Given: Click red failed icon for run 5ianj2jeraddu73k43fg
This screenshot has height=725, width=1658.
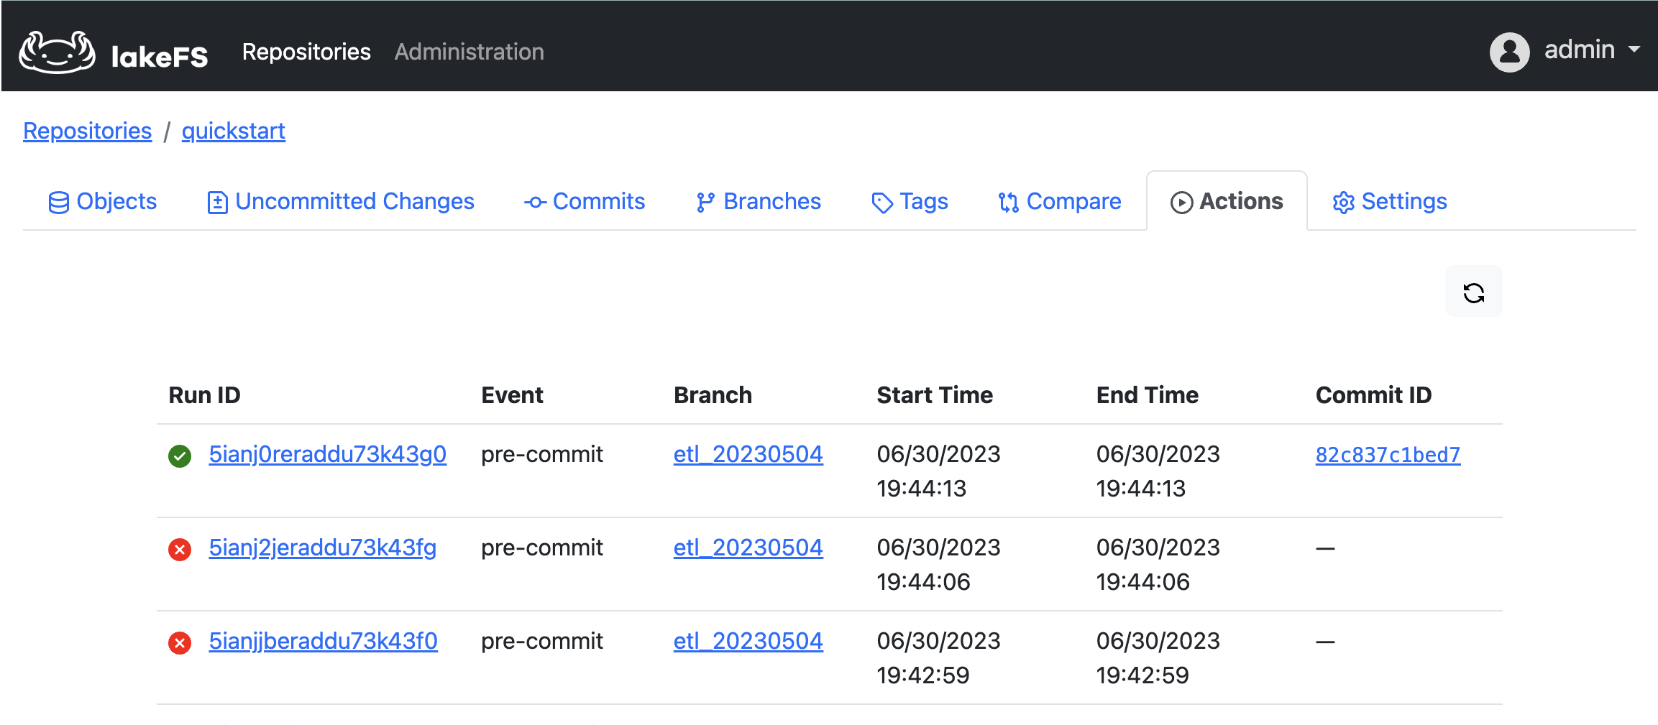Looking at the screenshot, I should pos(180,549).
